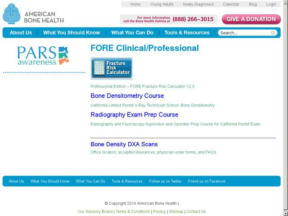
Task: Click Tools & Resources in the footer
Action: tap(127, 181)
